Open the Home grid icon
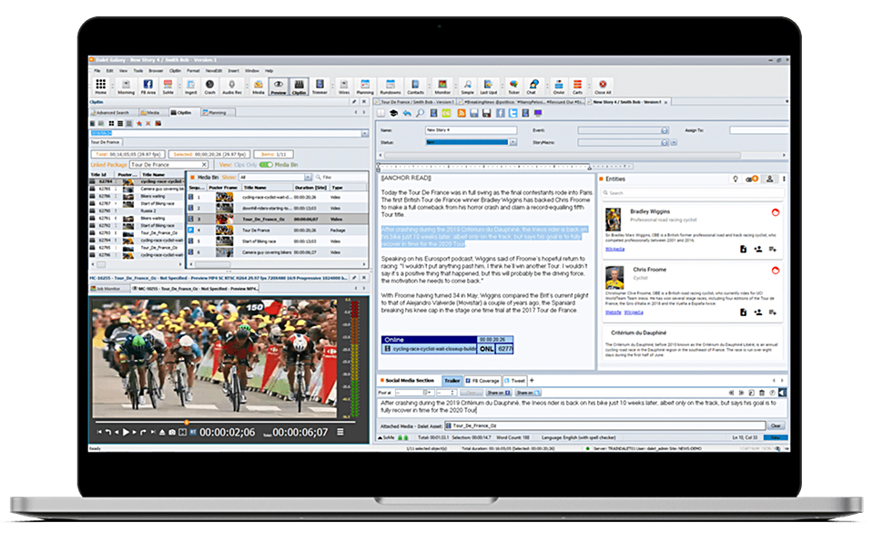883x543 pixels. [100, 85]
